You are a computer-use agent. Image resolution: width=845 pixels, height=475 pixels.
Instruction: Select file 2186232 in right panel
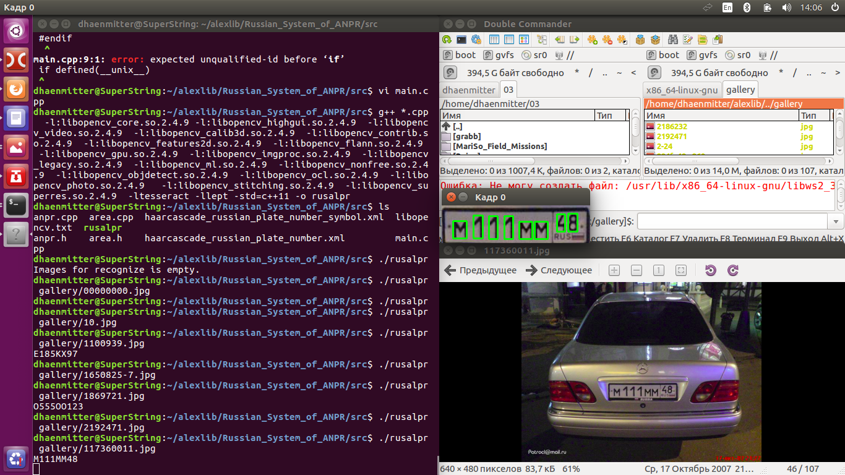pos(738,126)
